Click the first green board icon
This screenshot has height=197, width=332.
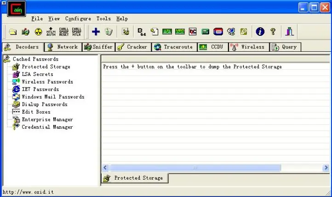coord(167,32)
